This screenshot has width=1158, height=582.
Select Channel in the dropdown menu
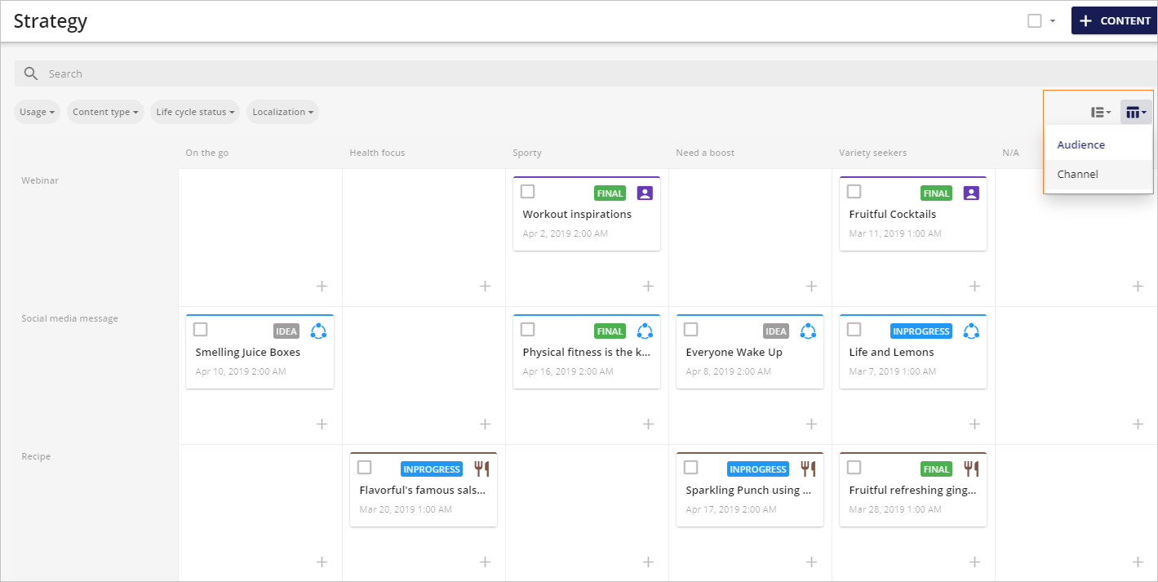pos(1077,173)
